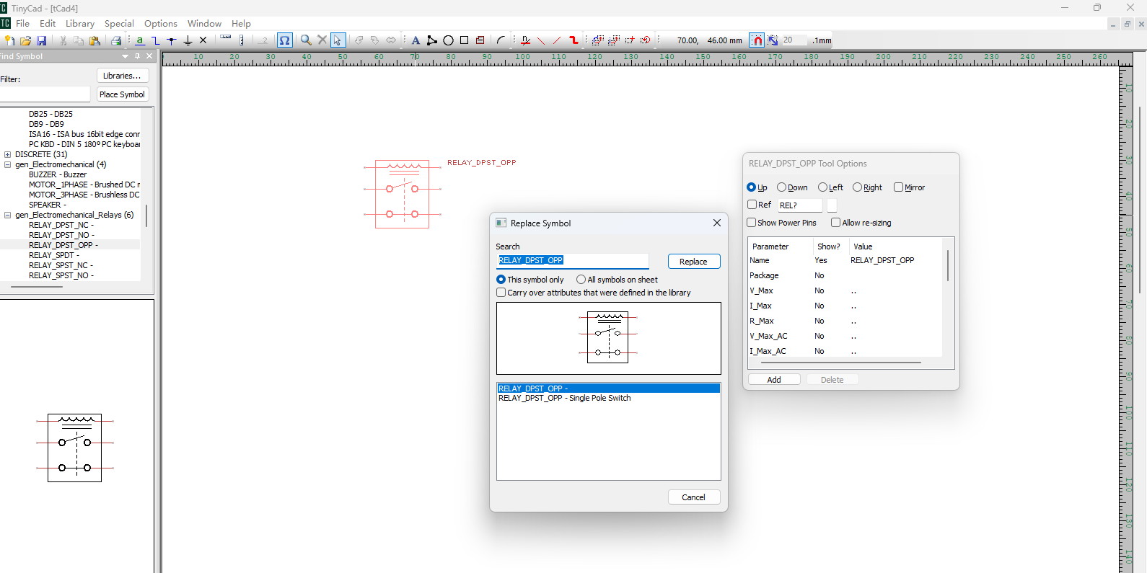Expand the DISCRETE (31) library tree
The image size is (1147, 573).
click(x=7, y=154)
